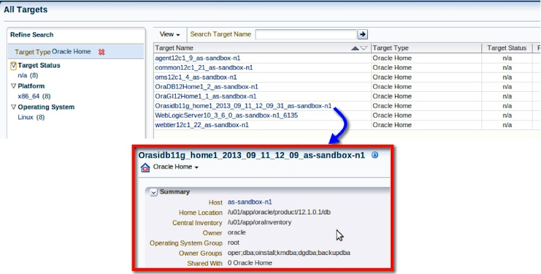Collapse the Target Status section
This screenshot has height=274, width=541.
coord(14,65)
